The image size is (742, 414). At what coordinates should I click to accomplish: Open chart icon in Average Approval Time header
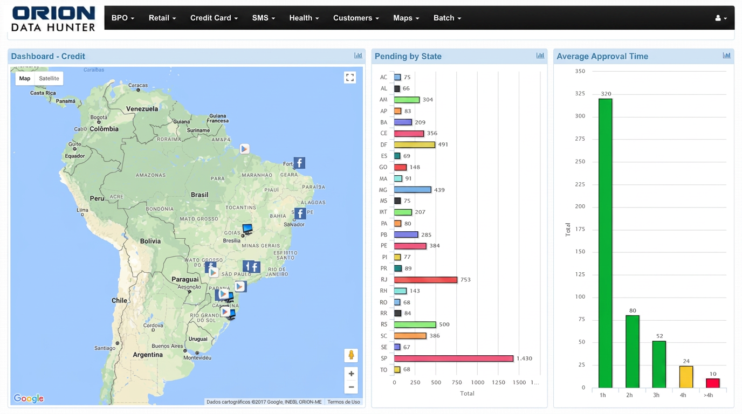tap(726, 56)
